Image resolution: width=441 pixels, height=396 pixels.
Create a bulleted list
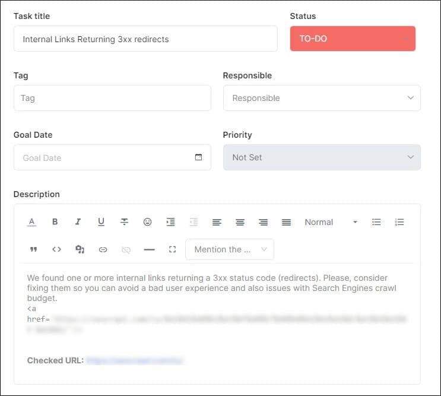(376, 222)
